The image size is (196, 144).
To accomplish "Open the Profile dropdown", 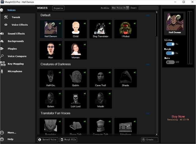I will [120, 8].
